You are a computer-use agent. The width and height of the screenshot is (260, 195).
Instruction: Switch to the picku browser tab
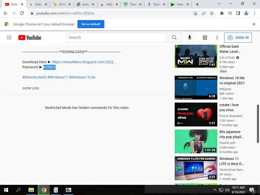pyautogui.click(x=86, y=5)
